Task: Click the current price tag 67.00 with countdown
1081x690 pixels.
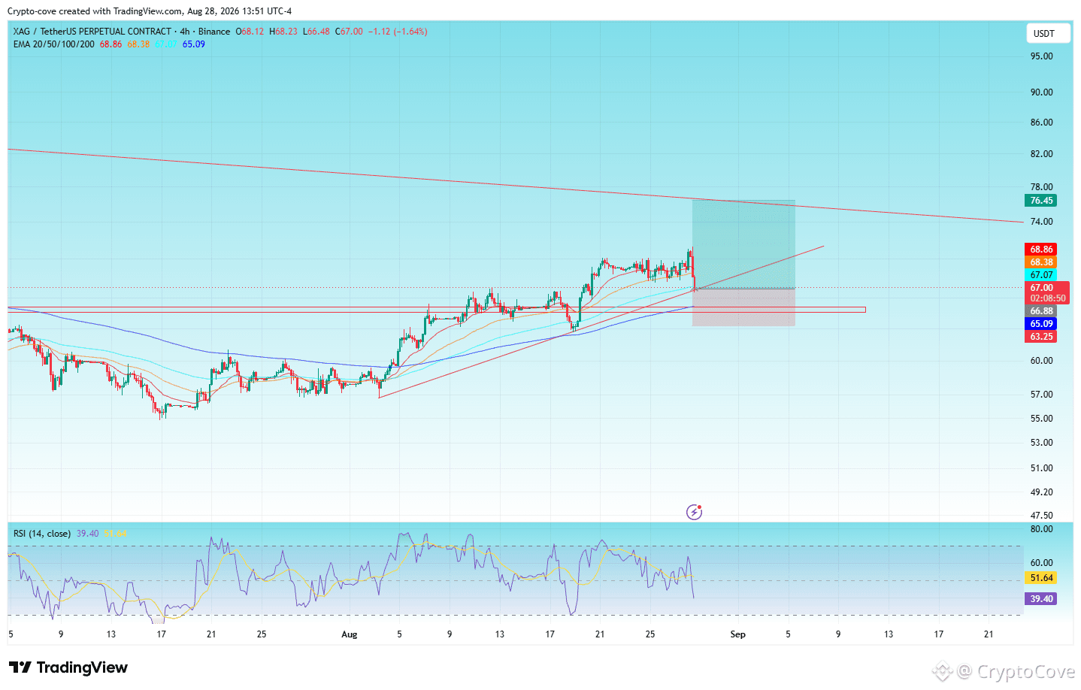Action: tap(1046, 293)
